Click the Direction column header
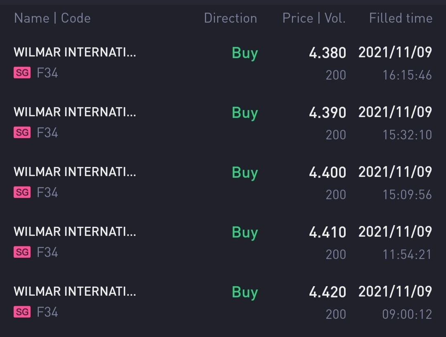This screenshot has height=337, width=446. point(230,18)
